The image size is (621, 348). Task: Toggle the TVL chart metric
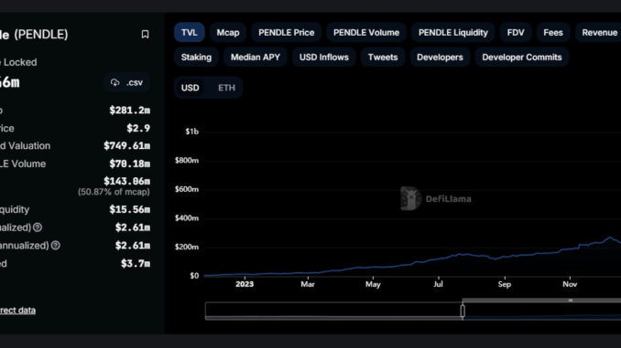(190, 32)
